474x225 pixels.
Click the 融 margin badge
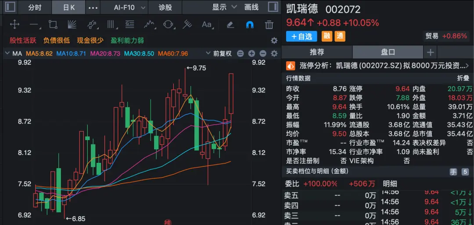click(x=327, y=36)
